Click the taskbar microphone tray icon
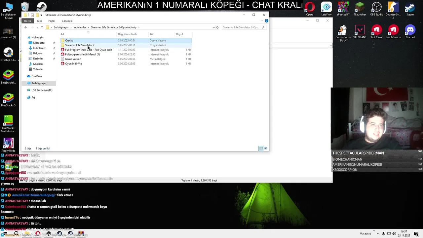 click(x=383, y=234)
